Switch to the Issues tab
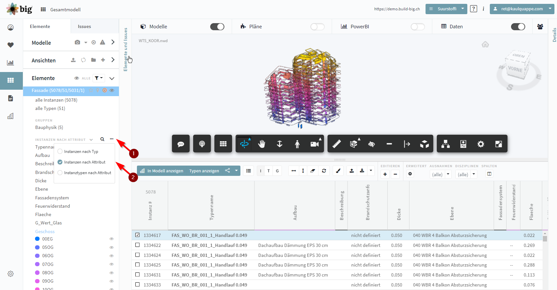This screenshot has height=290, width=557. (85, 26)
